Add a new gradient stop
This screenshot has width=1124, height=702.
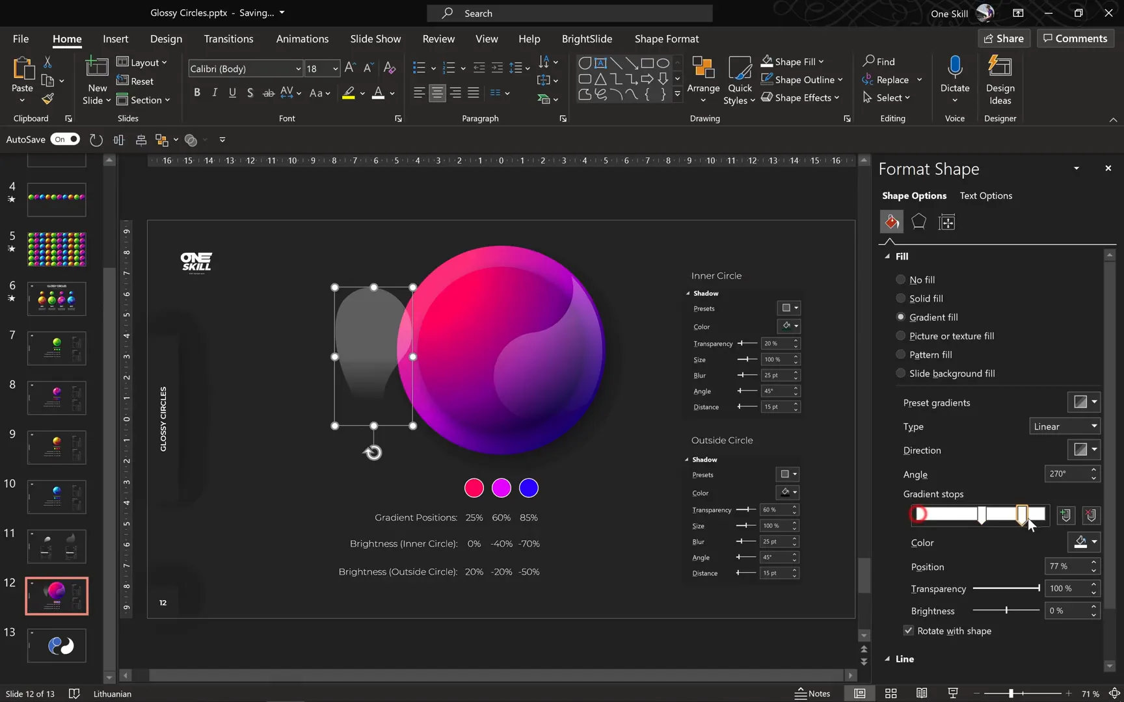tap(1065, 515)
